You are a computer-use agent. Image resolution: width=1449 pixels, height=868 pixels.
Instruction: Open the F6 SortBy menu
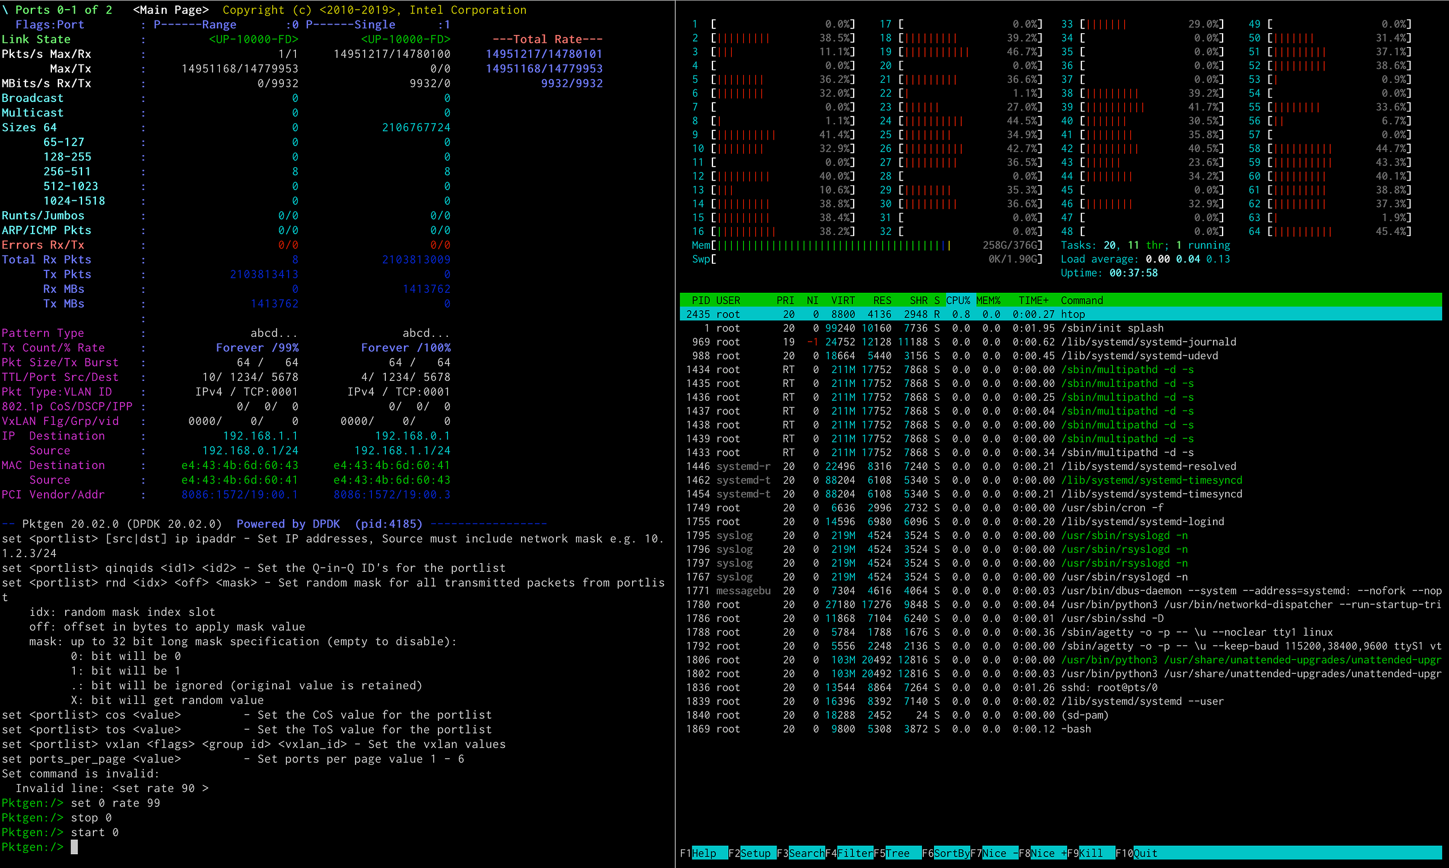(952, 853)
